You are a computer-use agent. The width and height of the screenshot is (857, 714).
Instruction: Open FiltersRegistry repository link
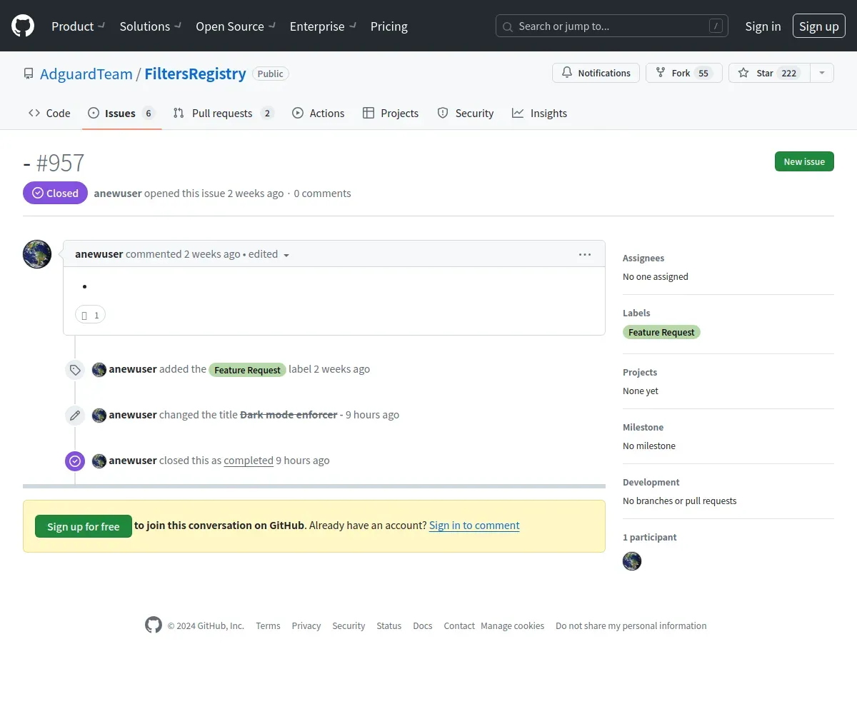coord(195,74)
